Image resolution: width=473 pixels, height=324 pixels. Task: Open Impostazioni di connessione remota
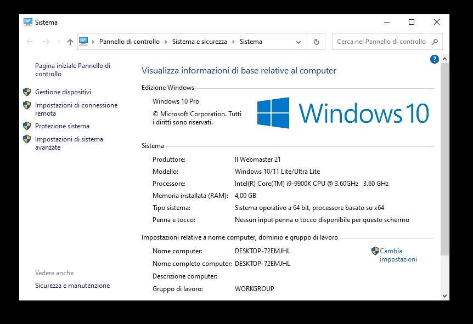[76, 109]
